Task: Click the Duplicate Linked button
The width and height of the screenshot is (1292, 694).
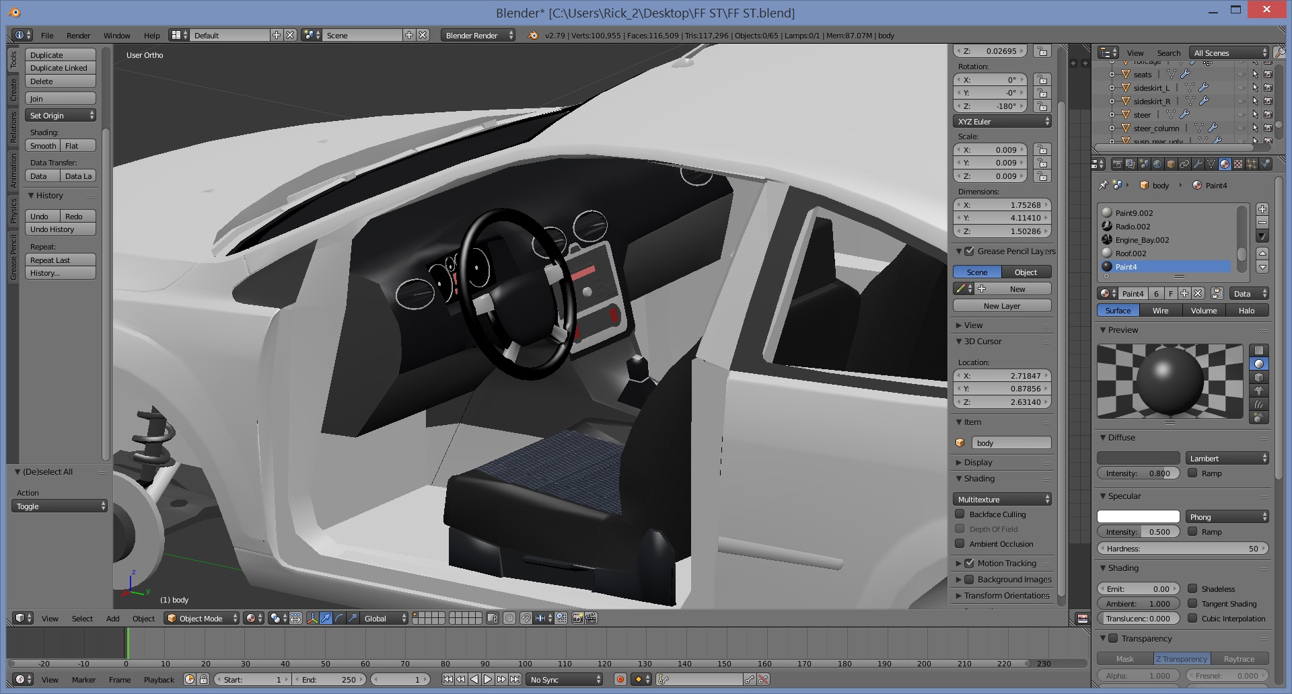Action: [60, 68]
